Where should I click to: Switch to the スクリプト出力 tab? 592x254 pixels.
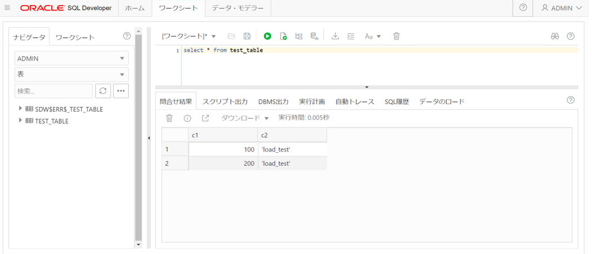point(225,101)
